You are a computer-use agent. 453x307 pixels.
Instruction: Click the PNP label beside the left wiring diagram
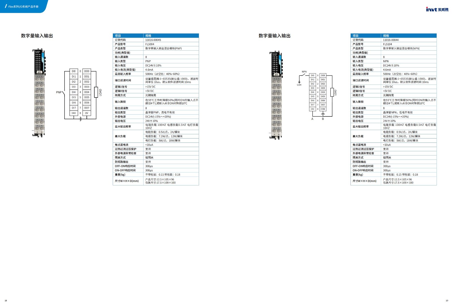coord(59,92)
